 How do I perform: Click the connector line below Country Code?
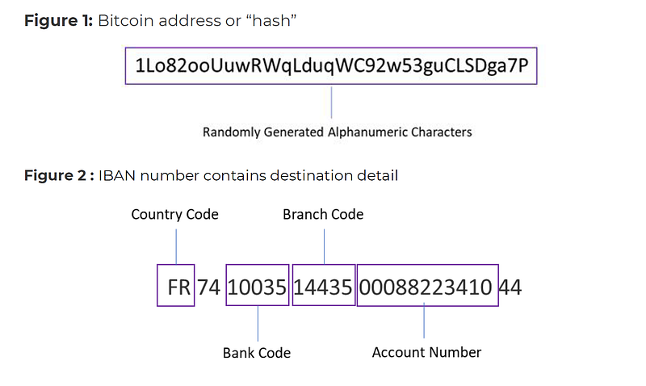click(x=176, y=246)
